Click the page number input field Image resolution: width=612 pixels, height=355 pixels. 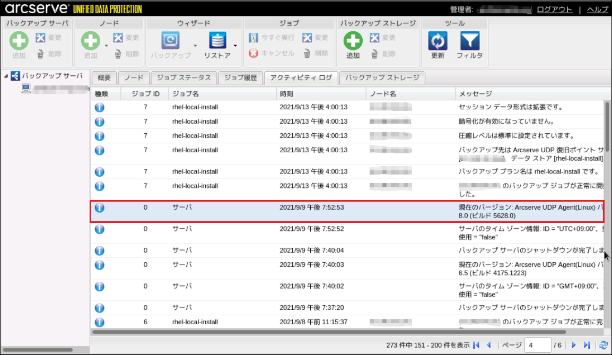tap(538, 345)
